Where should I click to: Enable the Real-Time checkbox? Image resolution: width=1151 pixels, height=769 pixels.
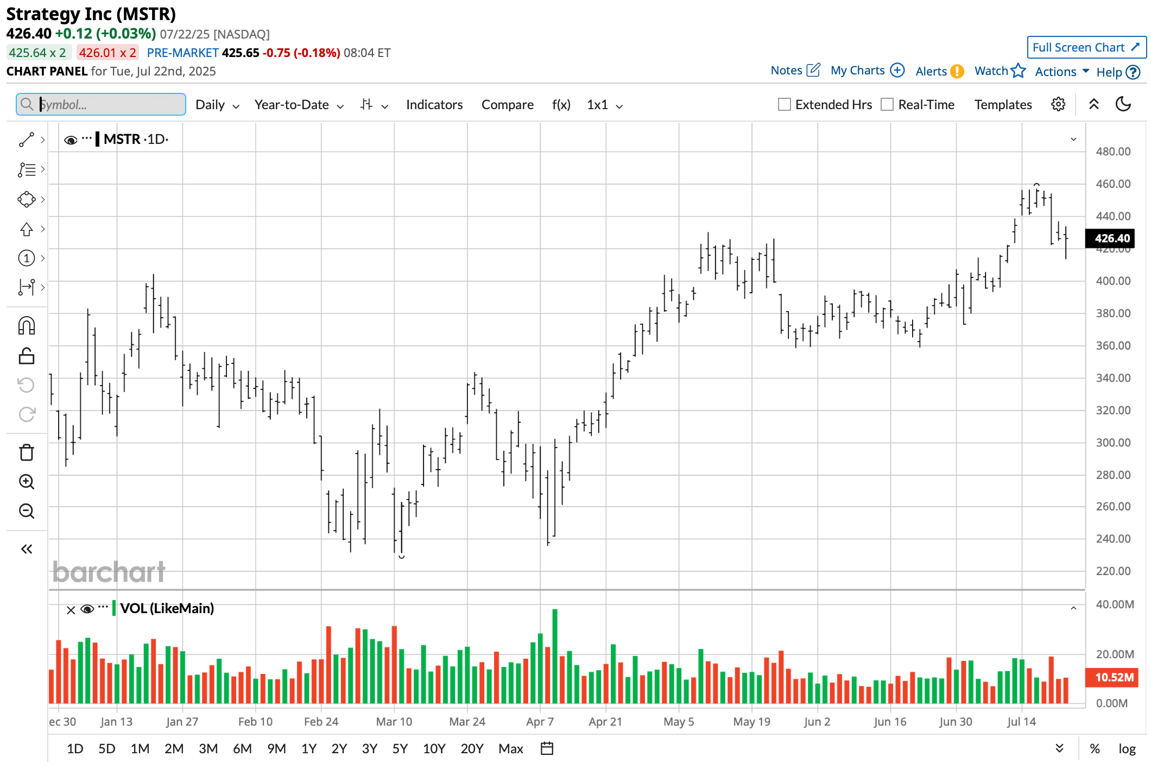(x=887, y=104)
